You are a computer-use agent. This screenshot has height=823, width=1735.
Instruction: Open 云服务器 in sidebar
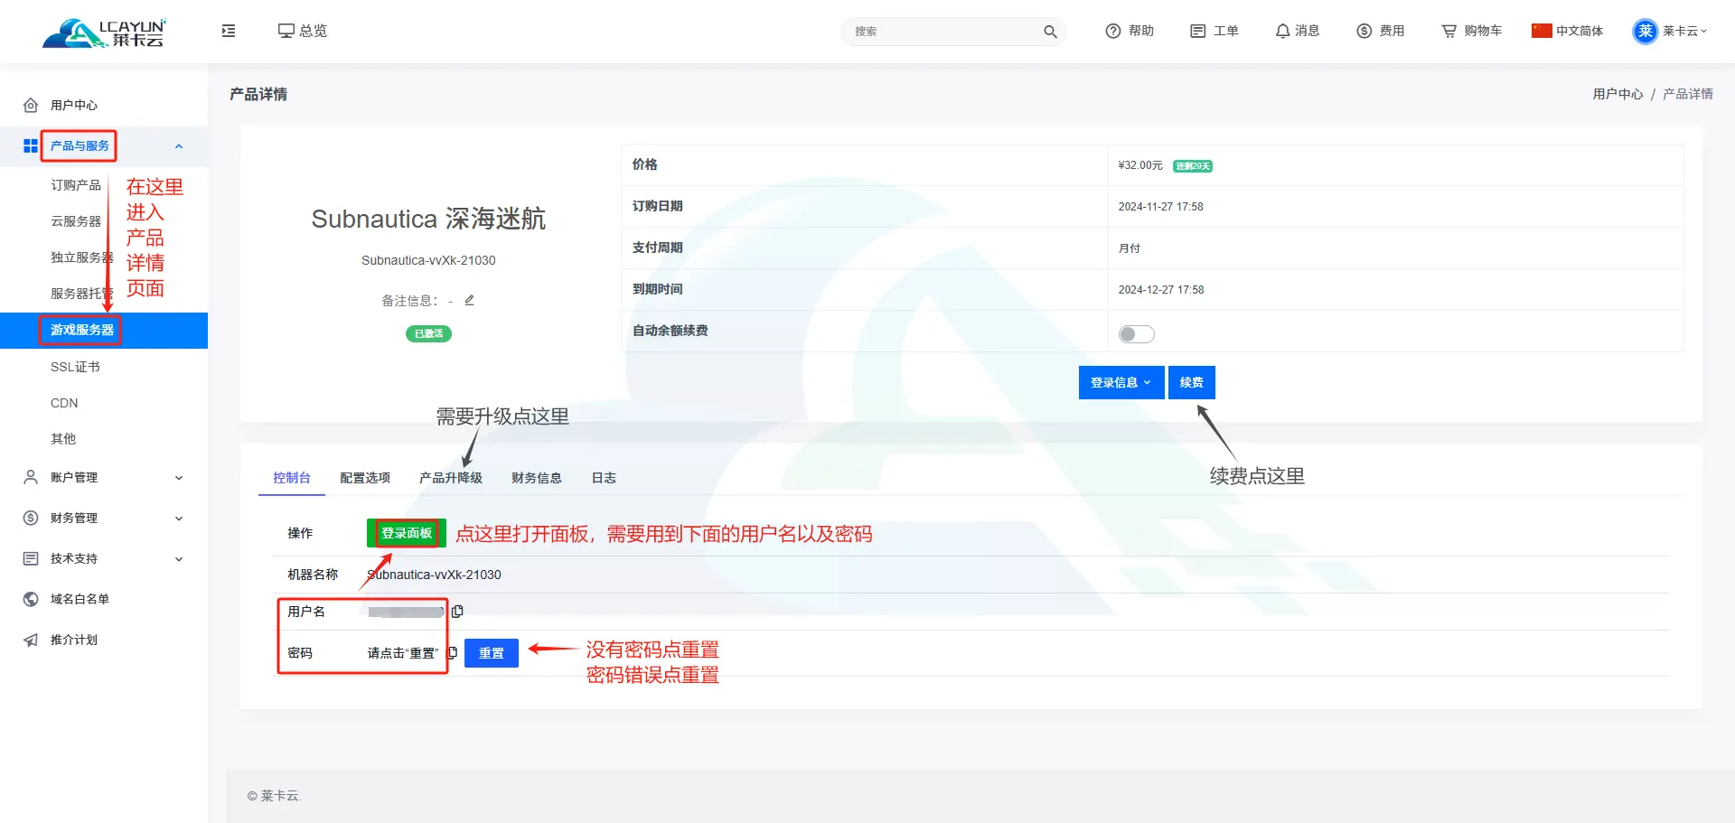pos(76,221)
